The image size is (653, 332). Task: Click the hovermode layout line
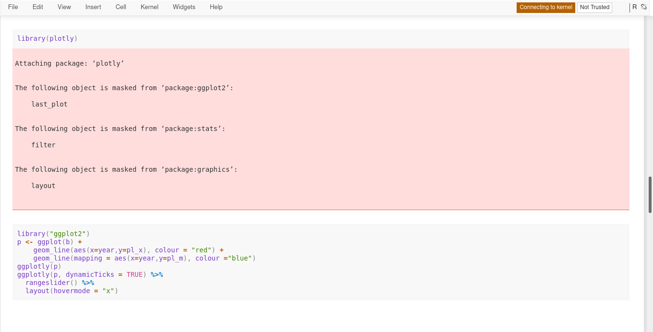click(67, 291)
